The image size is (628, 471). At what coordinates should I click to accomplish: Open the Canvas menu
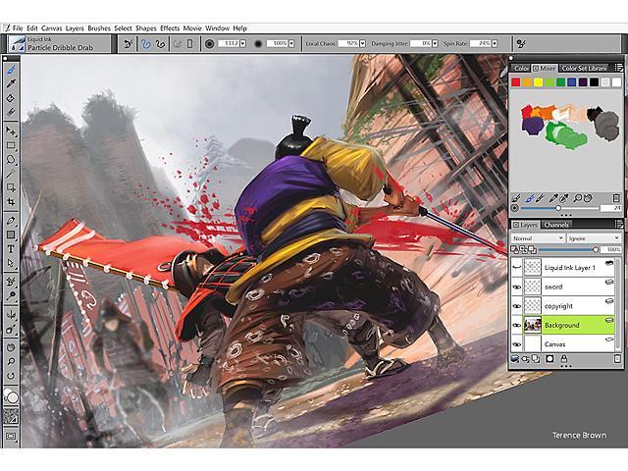pos(52,28)
